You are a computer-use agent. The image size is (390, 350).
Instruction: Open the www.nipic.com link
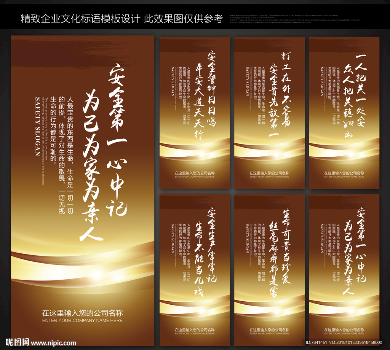53,343
